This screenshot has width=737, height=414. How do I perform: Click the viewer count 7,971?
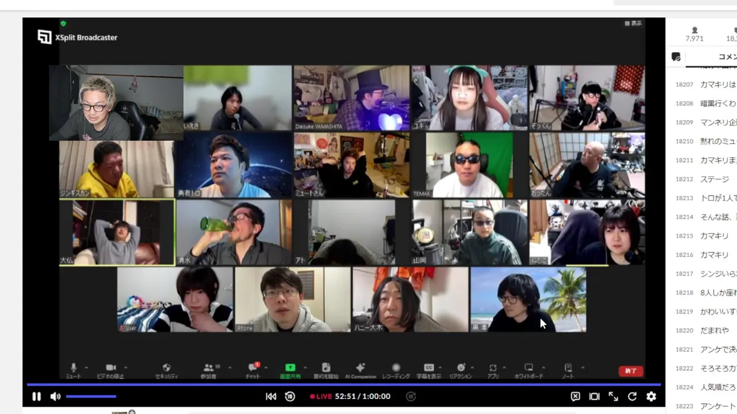click(x=694, y=34)
